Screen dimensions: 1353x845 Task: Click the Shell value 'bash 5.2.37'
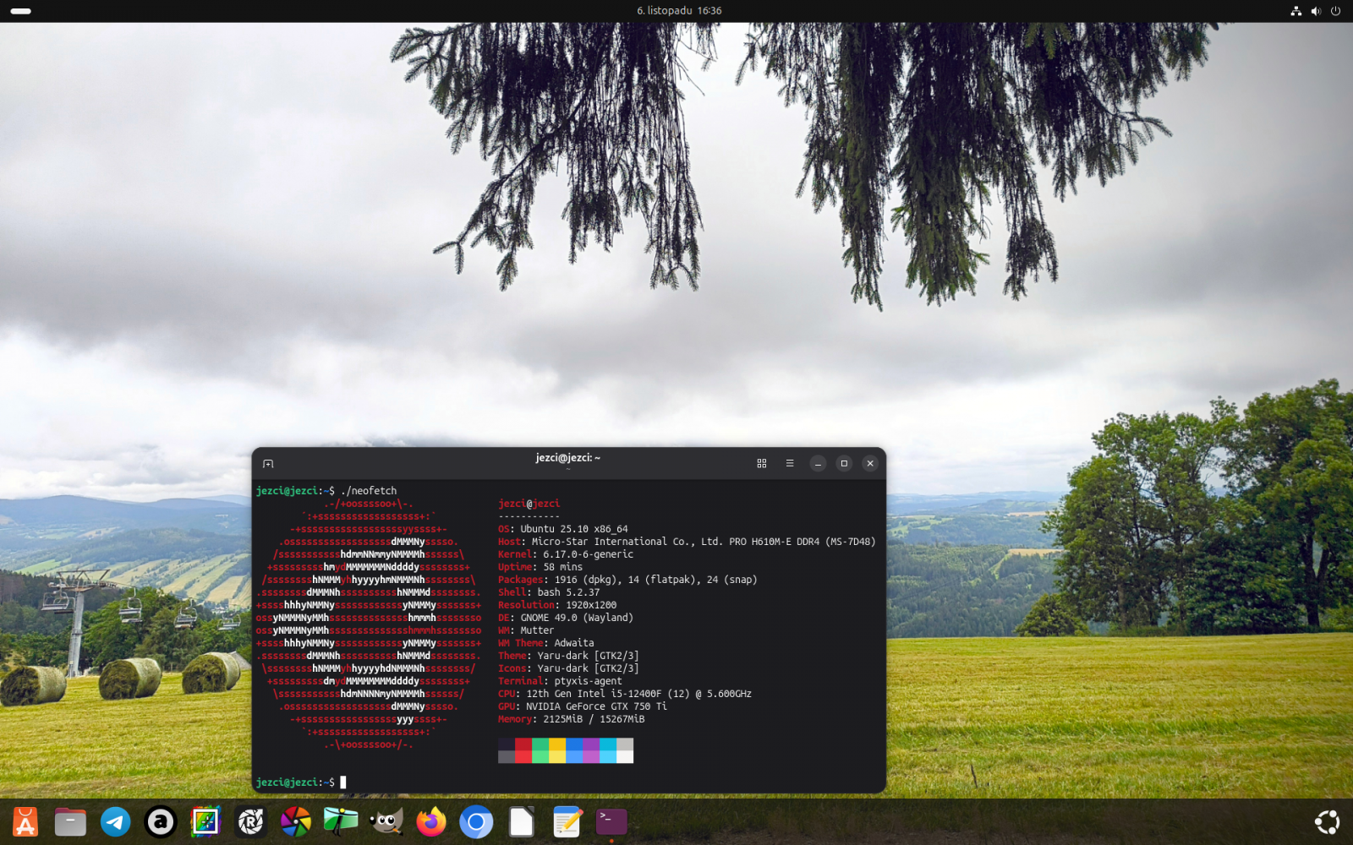[569, 592]
